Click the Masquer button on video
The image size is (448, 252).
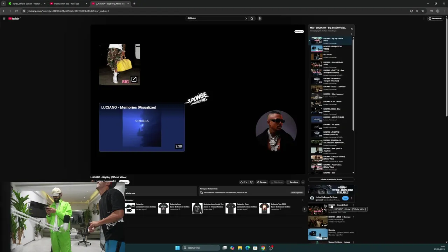tap(299, 31)
